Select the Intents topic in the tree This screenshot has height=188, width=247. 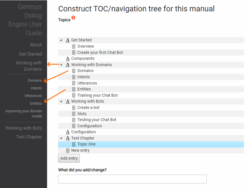[x=151, y=77]
